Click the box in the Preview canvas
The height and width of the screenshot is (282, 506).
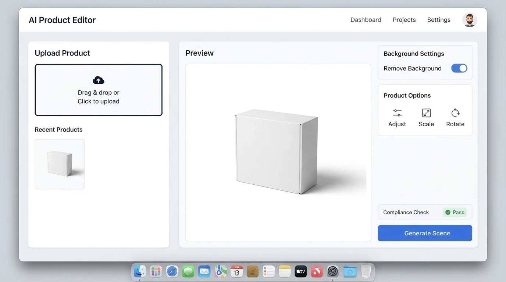[277, 151]
